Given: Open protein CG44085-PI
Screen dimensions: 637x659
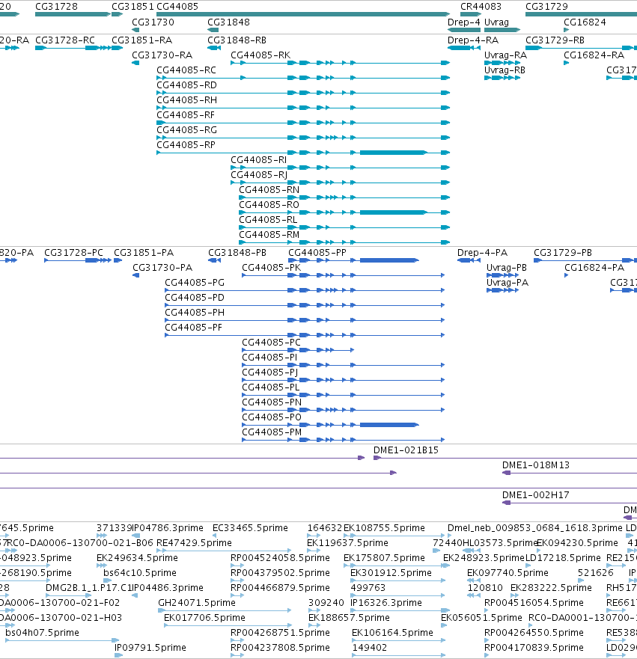Looking at the screenshot, I should click(x=269, y=358).
